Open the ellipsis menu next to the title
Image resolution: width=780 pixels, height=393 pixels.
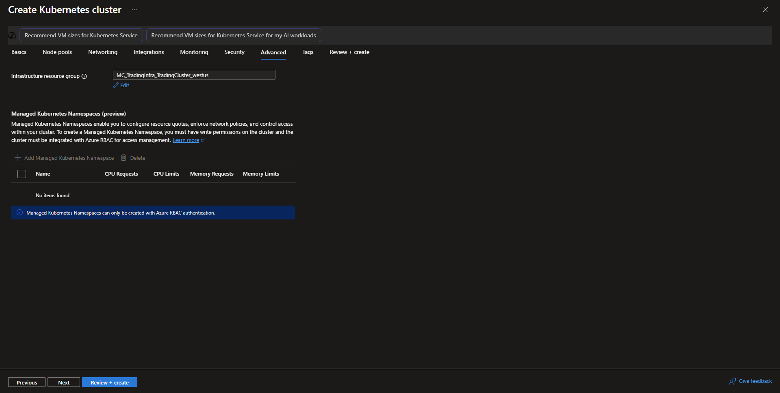[134, 10]
